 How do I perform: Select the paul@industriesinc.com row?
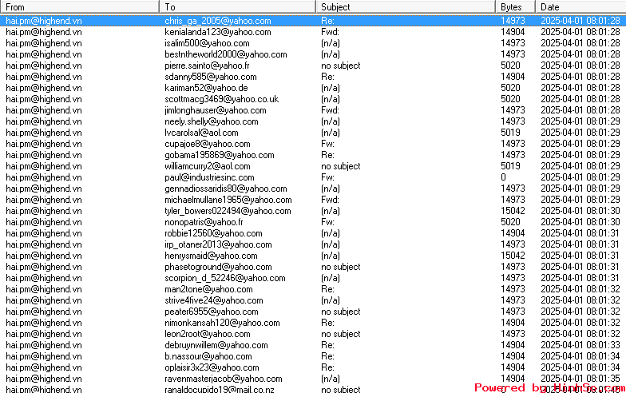pyautogui.click(x=313, y=177)
